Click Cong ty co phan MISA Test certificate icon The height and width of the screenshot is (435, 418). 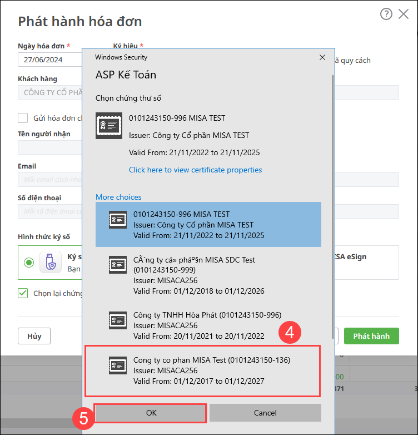pos(117,365)
